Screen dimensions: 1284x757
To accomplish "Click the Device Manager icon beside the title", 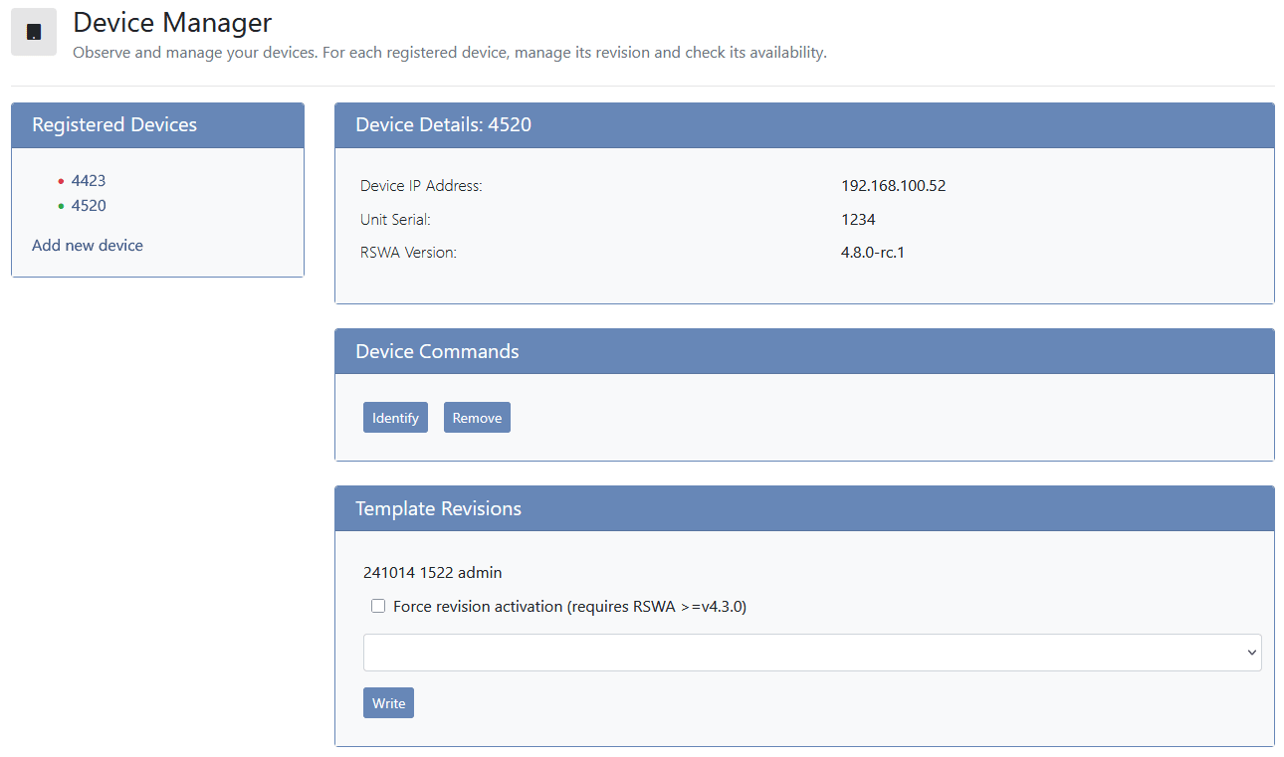I will (x=34, y=32).
